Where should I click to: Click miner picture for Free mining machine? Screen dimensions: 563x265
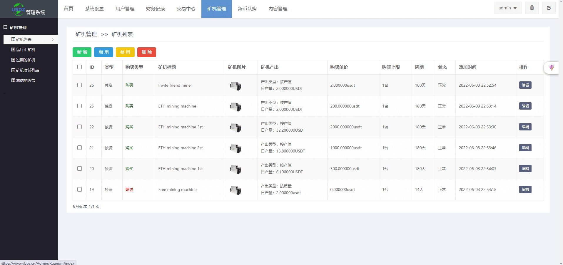235,190
